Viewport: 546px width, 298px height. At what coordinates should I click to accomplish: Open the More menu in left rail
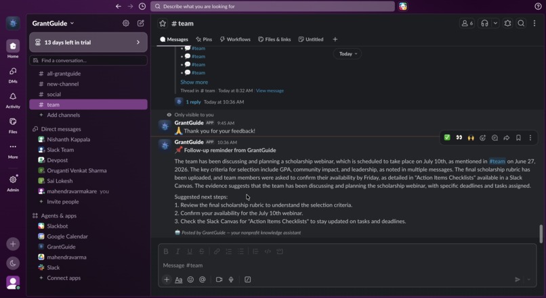(13, 151)
